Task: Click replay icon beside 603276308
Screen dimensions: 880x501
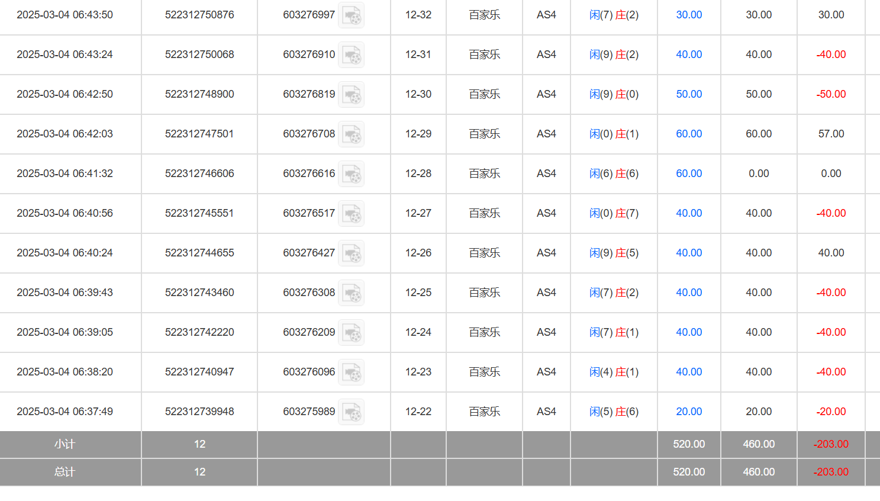Action: coord(352,293)
